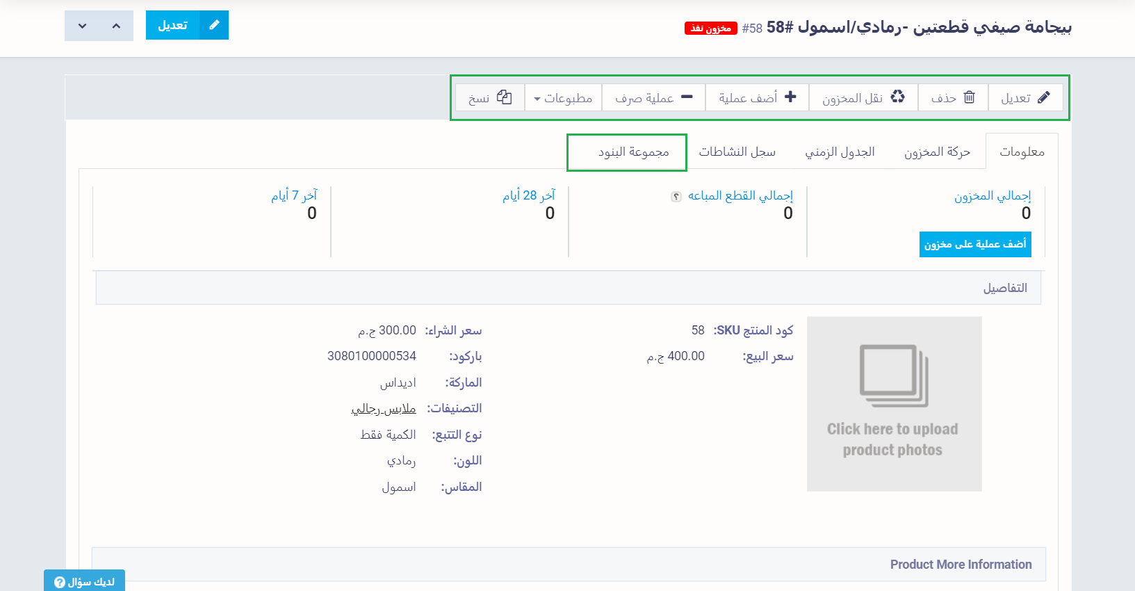Viewport: 1135px width, 591px height.
Task: Open the Item Group (مجموعة البنود) tab
Action: [633, 152]
